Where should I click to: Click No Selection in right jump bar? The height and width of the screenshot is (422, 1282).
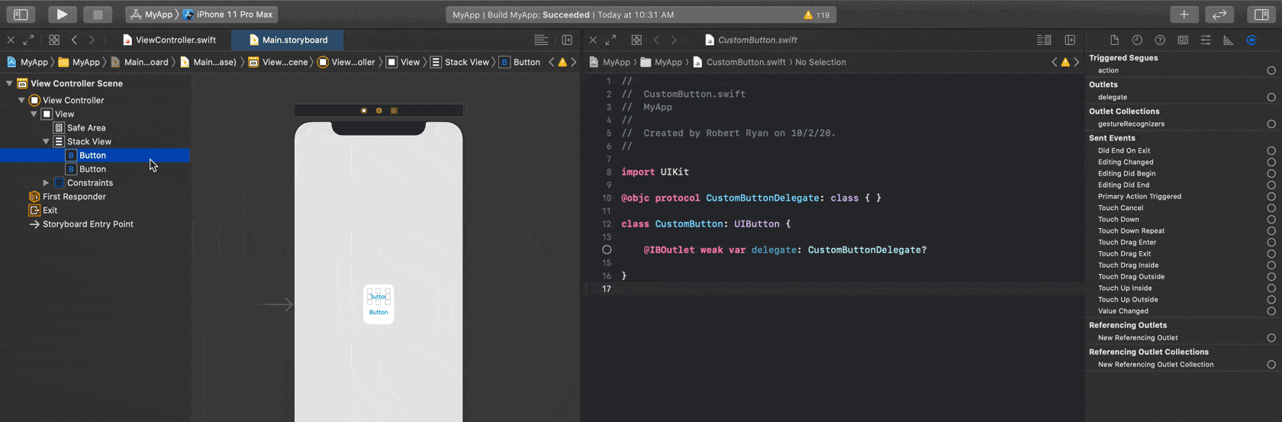tap(820, 62)
